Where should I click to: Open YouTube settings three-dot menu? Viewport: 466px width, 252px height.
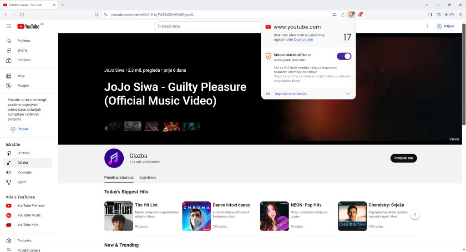[x=427, y=26]
